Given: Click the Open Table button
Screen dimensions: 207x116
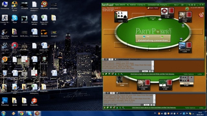Looking at the screenshot, I should pyautogui.click(x=153, y=8).
